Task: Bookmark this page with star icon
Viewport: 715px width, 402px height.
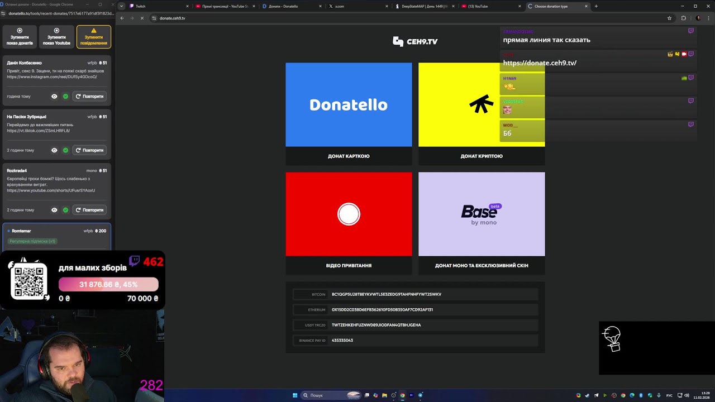Action: (669, 18)
